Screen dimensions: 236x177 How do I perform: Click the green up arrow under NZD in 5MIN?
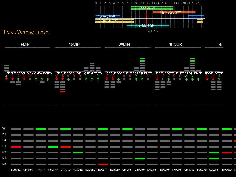[48, 79]
